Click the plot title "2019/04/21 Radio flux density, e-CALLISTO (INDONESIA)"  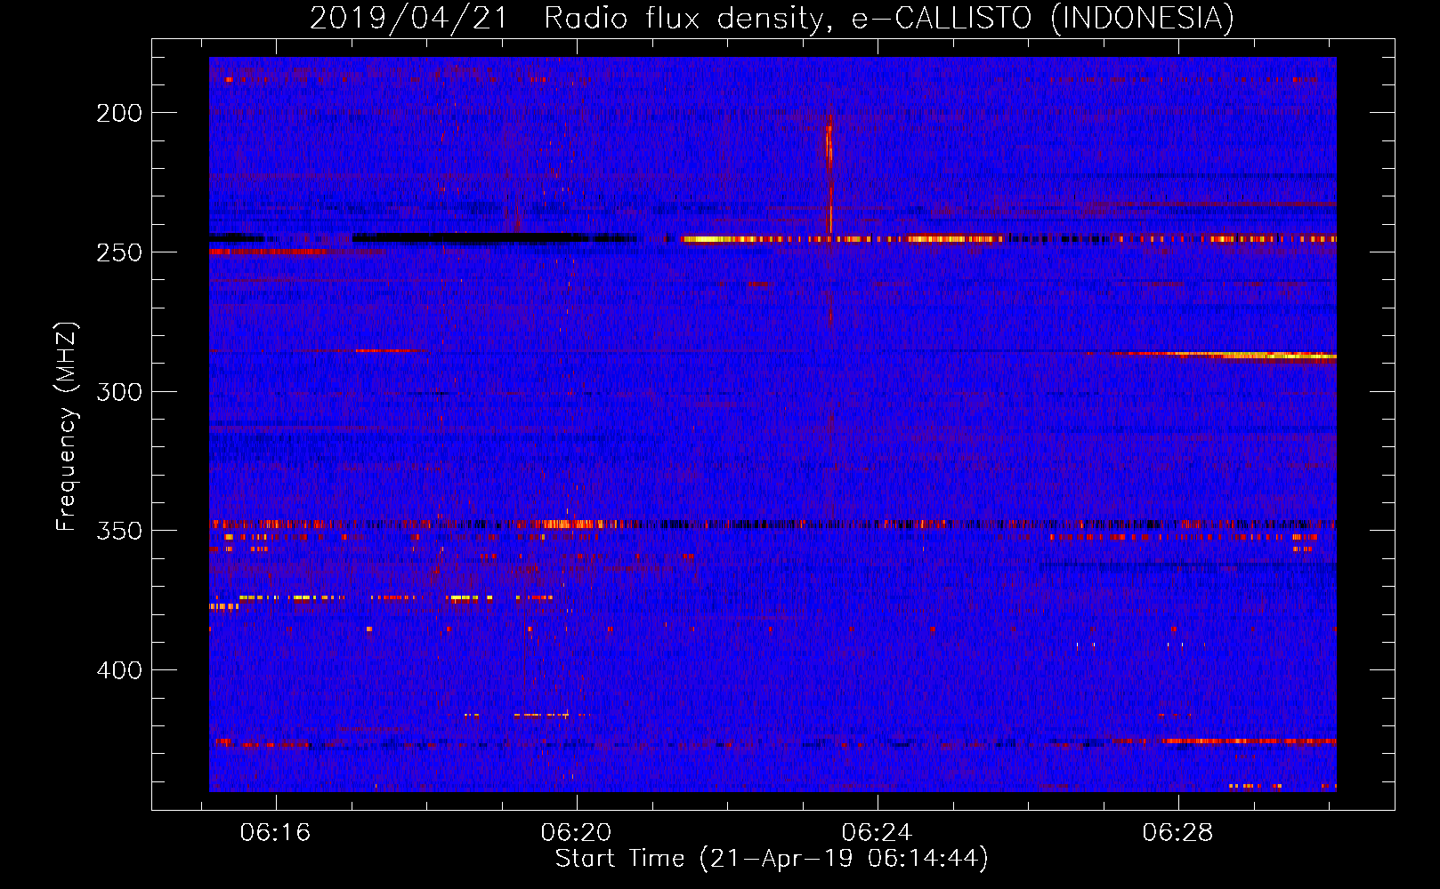tap(772, 19)
